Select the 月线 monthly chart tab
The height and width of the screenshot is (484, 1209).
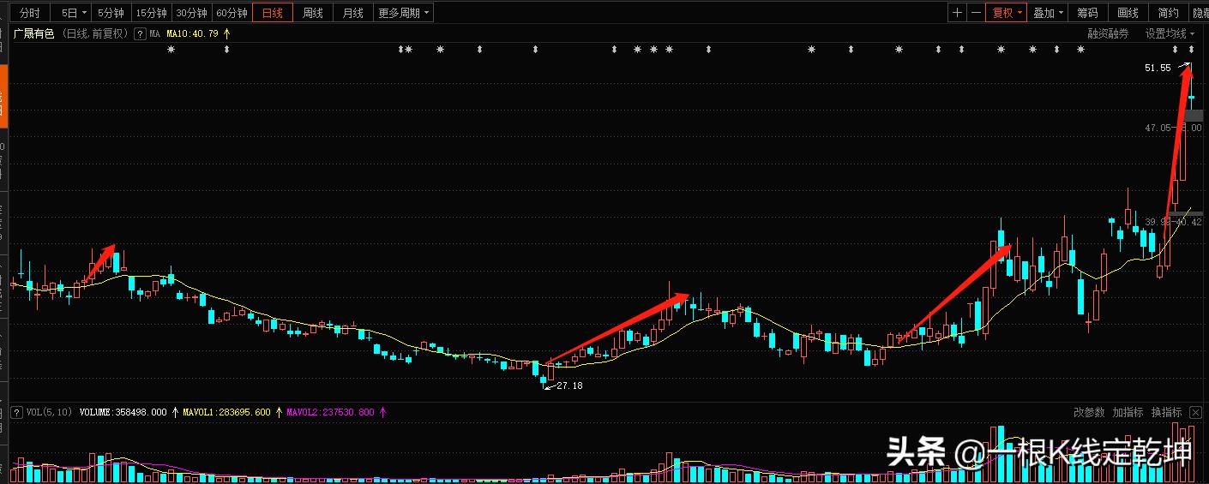click(x=352, y=13)
